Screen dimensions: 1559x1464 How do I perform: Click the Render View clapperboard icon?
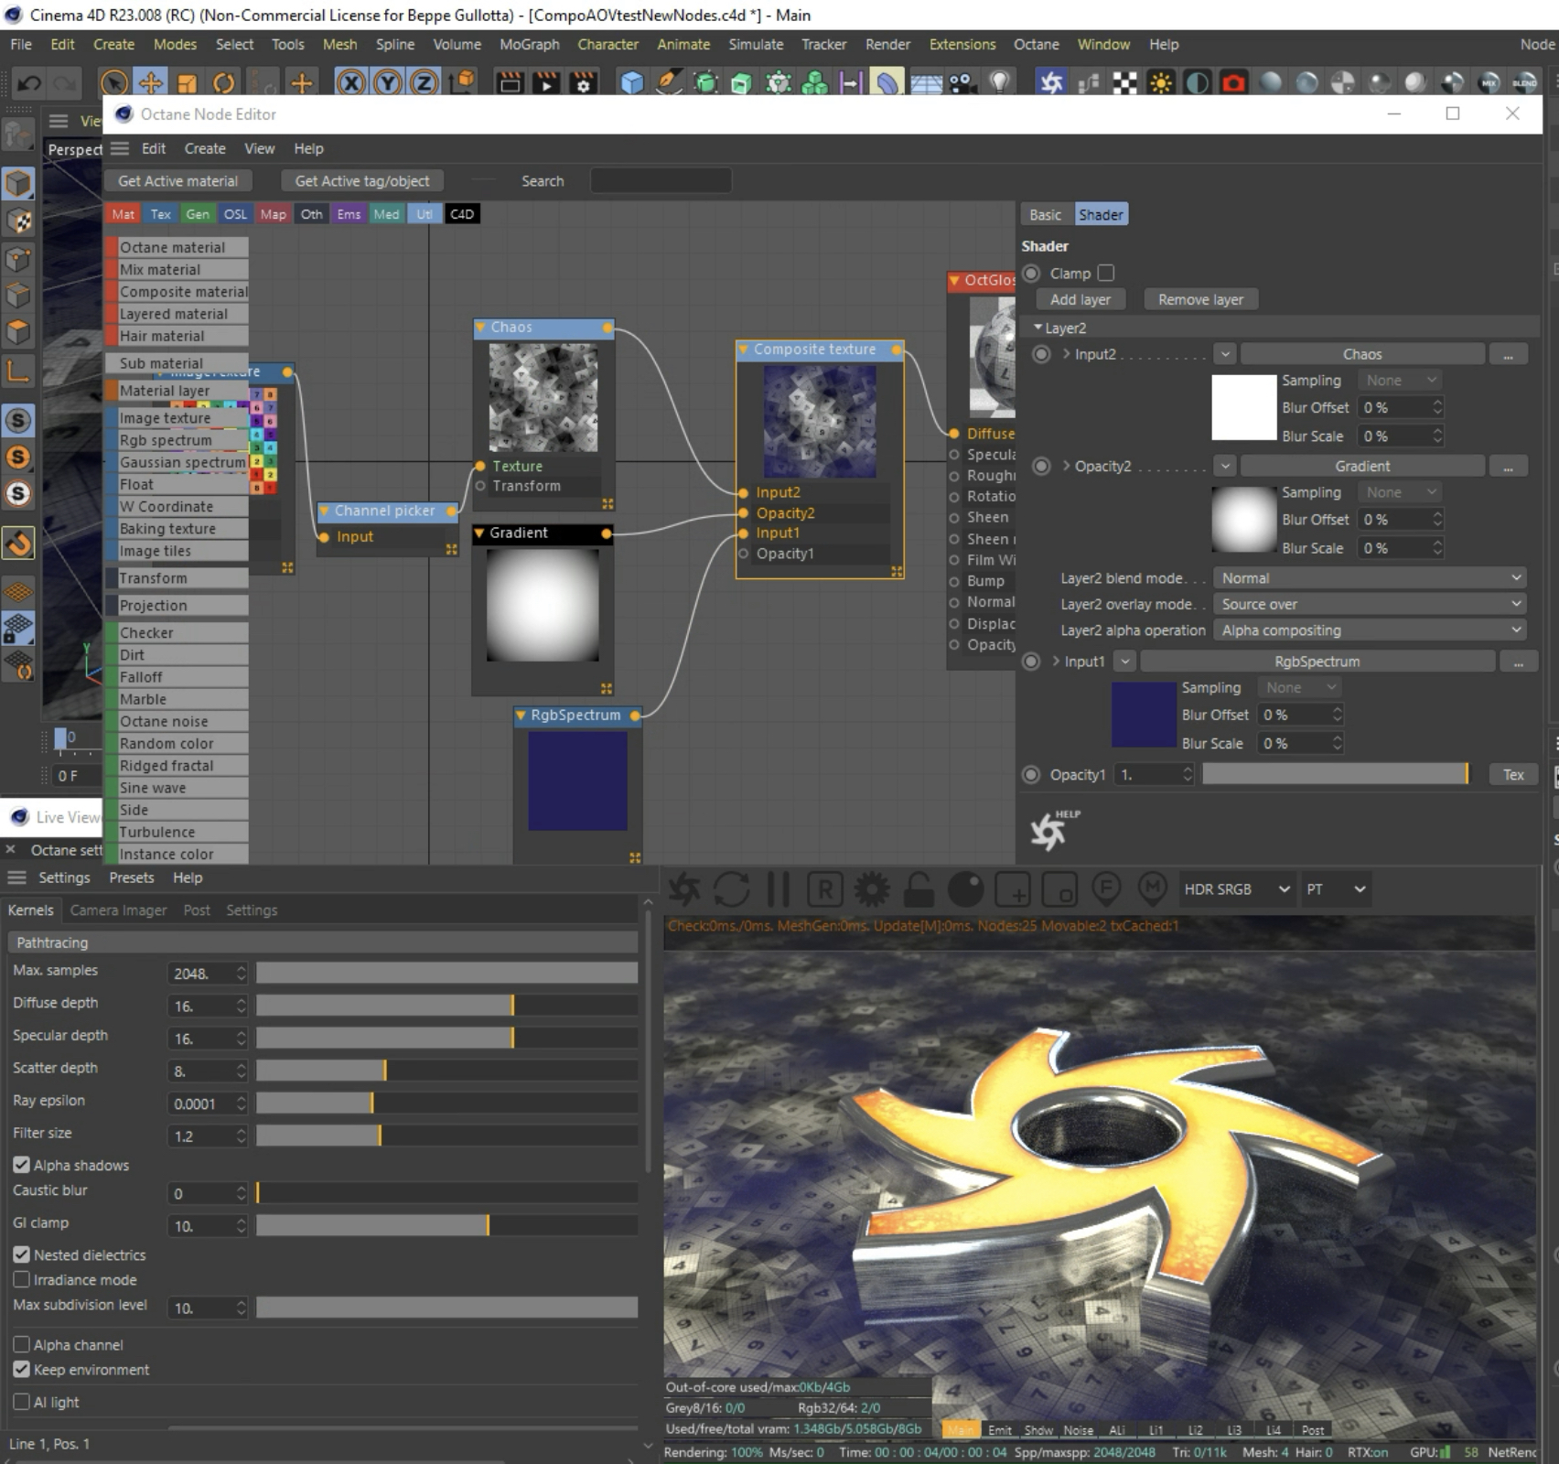tap(510, 83)
